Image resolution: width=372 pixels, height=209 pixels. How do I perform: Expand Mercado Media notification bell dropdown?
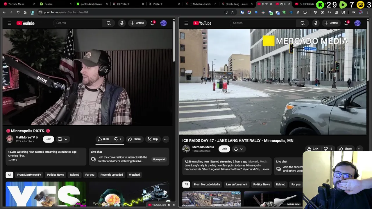point(239,149)
